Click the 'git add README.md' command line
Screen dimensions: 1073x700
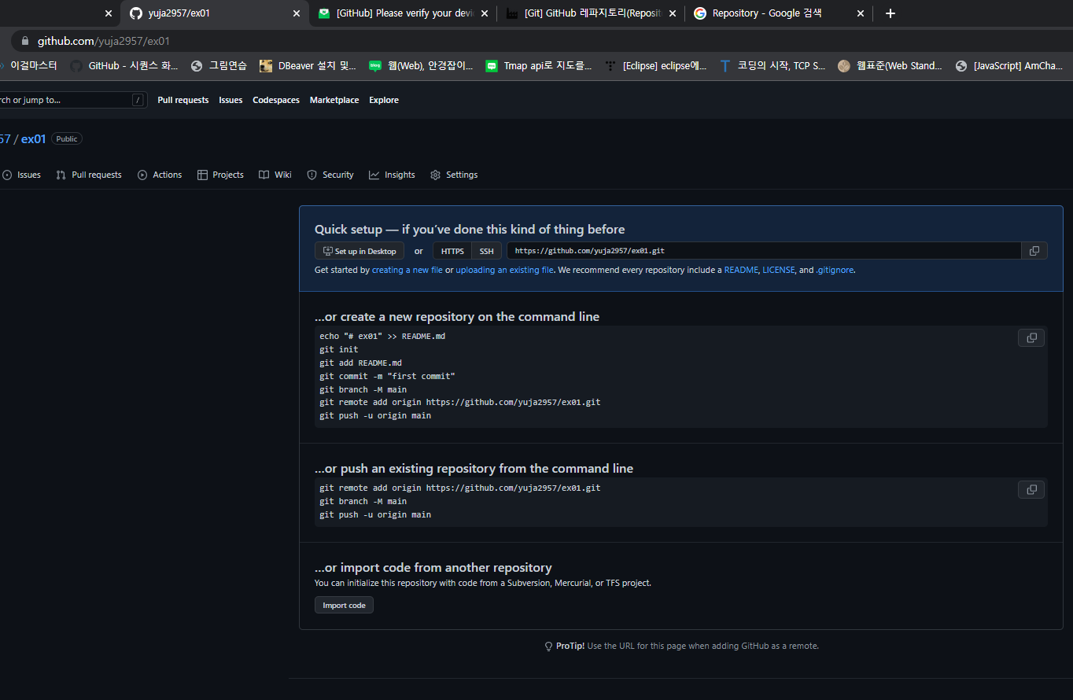tap(360, 363)
